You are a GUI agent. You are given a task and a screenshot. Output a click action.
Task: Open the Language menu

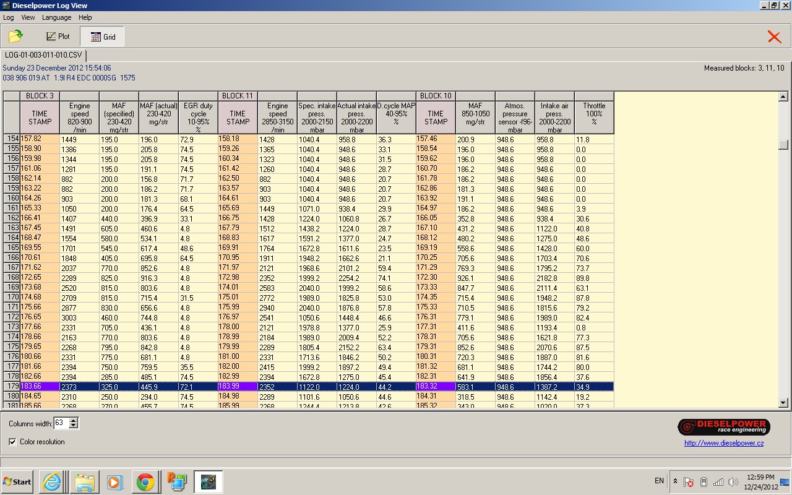[56, 17]
